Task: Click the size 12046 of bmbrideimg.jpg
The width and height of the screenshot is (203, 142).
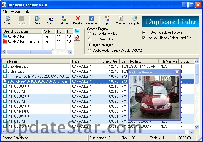Action: point(114,66)
